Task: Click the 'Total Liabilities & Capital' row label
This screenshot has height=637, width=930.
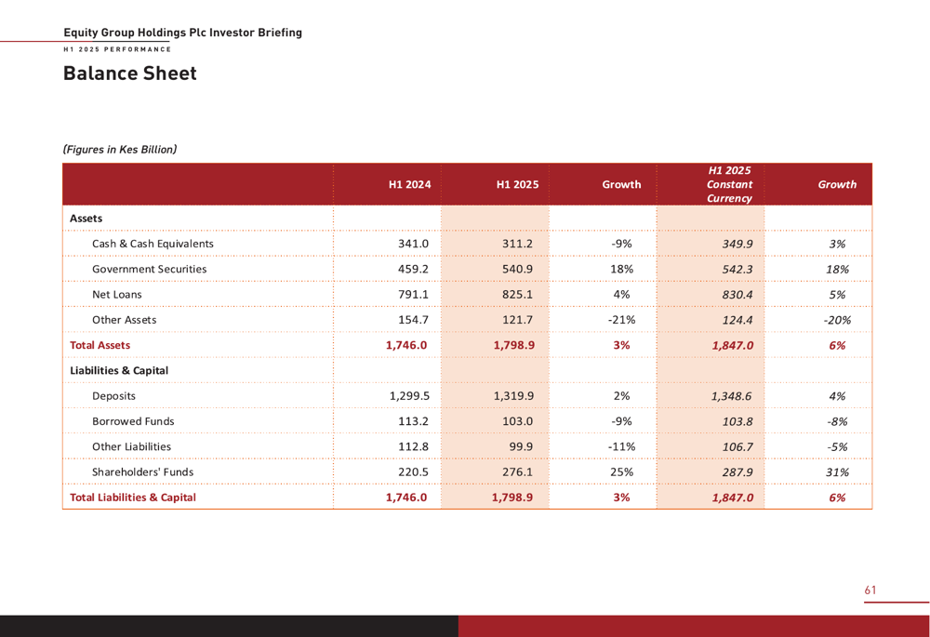Action: click(133, 498)
